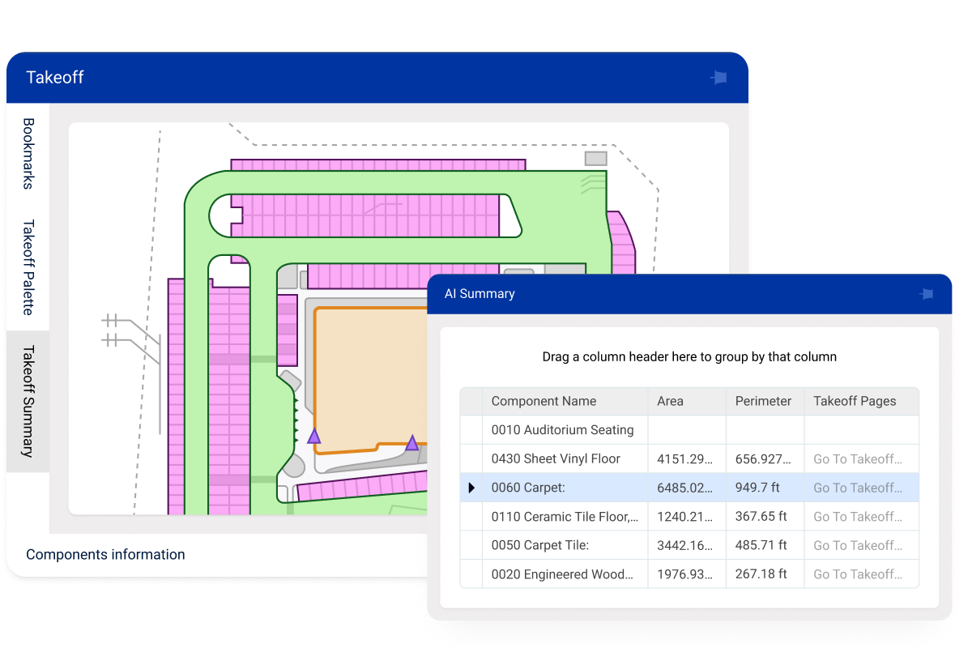This screenshot has height=648, width=972.
Task: Click Go To Takeoff for 0110 Ceramic Tile Floor
Action: 858,517
